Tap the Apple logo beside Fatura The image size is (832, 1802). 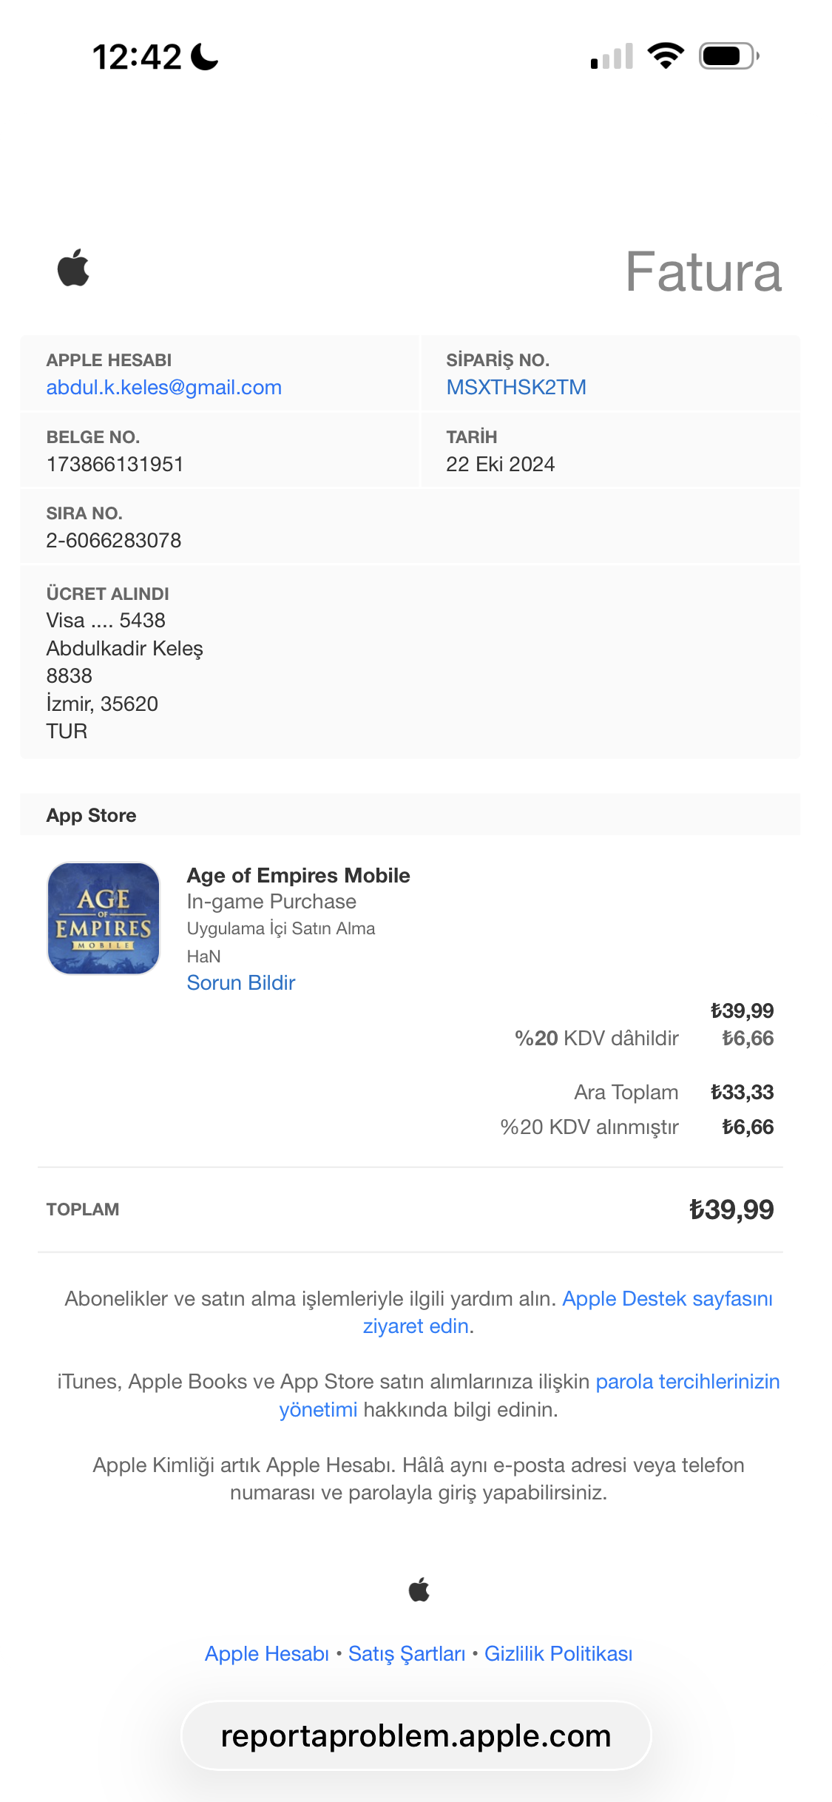[73, 268]
